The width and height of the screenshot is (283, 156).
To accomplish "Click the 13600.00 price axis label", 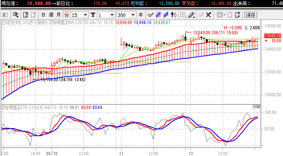I will pyautogui.click(x=273, y=26).
